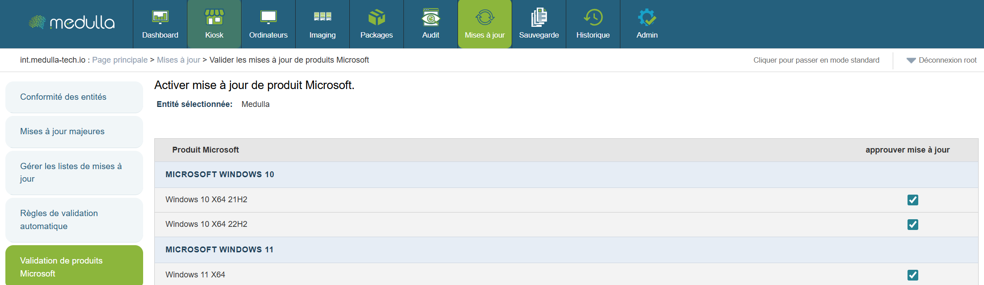This screenshot has height=285, width=984.
Task: Open Gérer les listes de mises à jour
Action: 71,172
